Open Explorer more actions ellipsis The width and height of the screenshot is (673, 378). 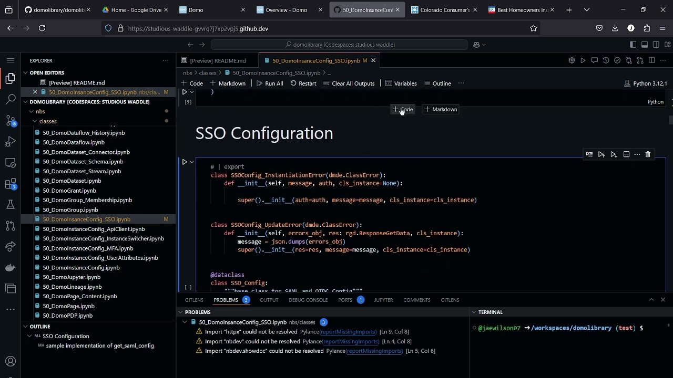pyautogui.click(x=166, y=60)
